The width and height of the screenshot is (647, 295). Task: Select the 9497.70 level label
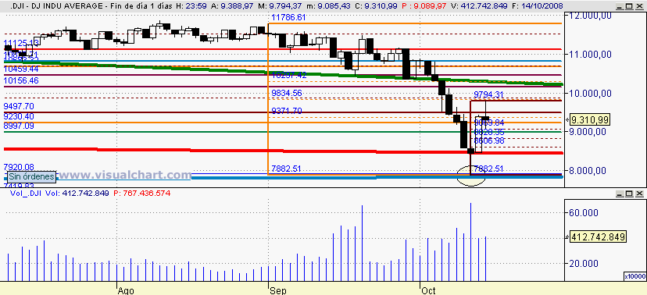(x=19, y=106)
